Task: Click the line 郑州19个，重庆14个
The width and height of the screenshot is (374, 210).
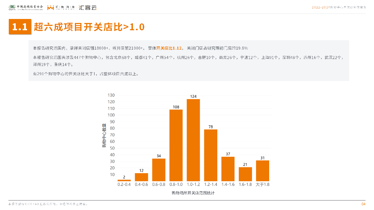Action: [53, 65]
